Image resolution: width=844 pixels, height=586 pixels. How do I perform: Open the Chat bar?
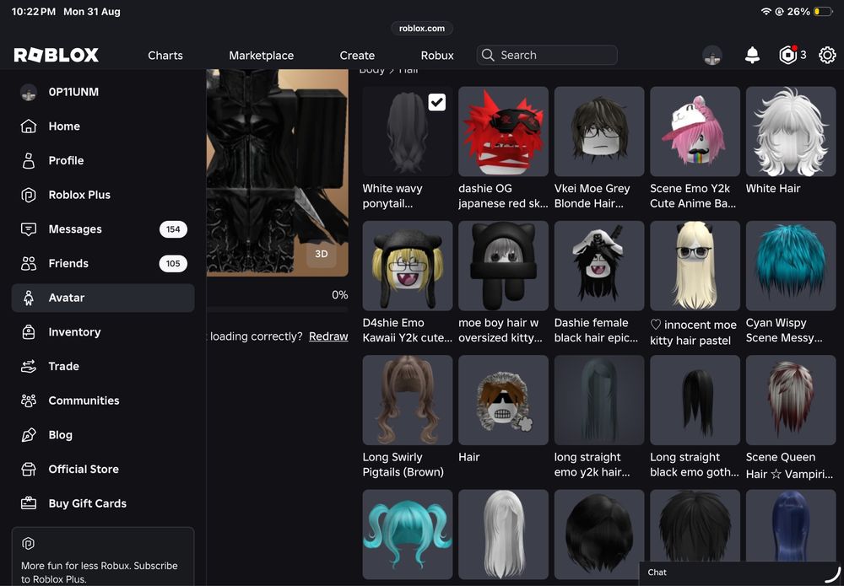point(741,573)
